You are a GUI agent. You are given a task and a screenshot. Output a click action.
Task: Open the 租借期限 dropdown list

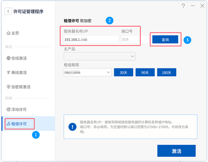[x=88, y=72]
